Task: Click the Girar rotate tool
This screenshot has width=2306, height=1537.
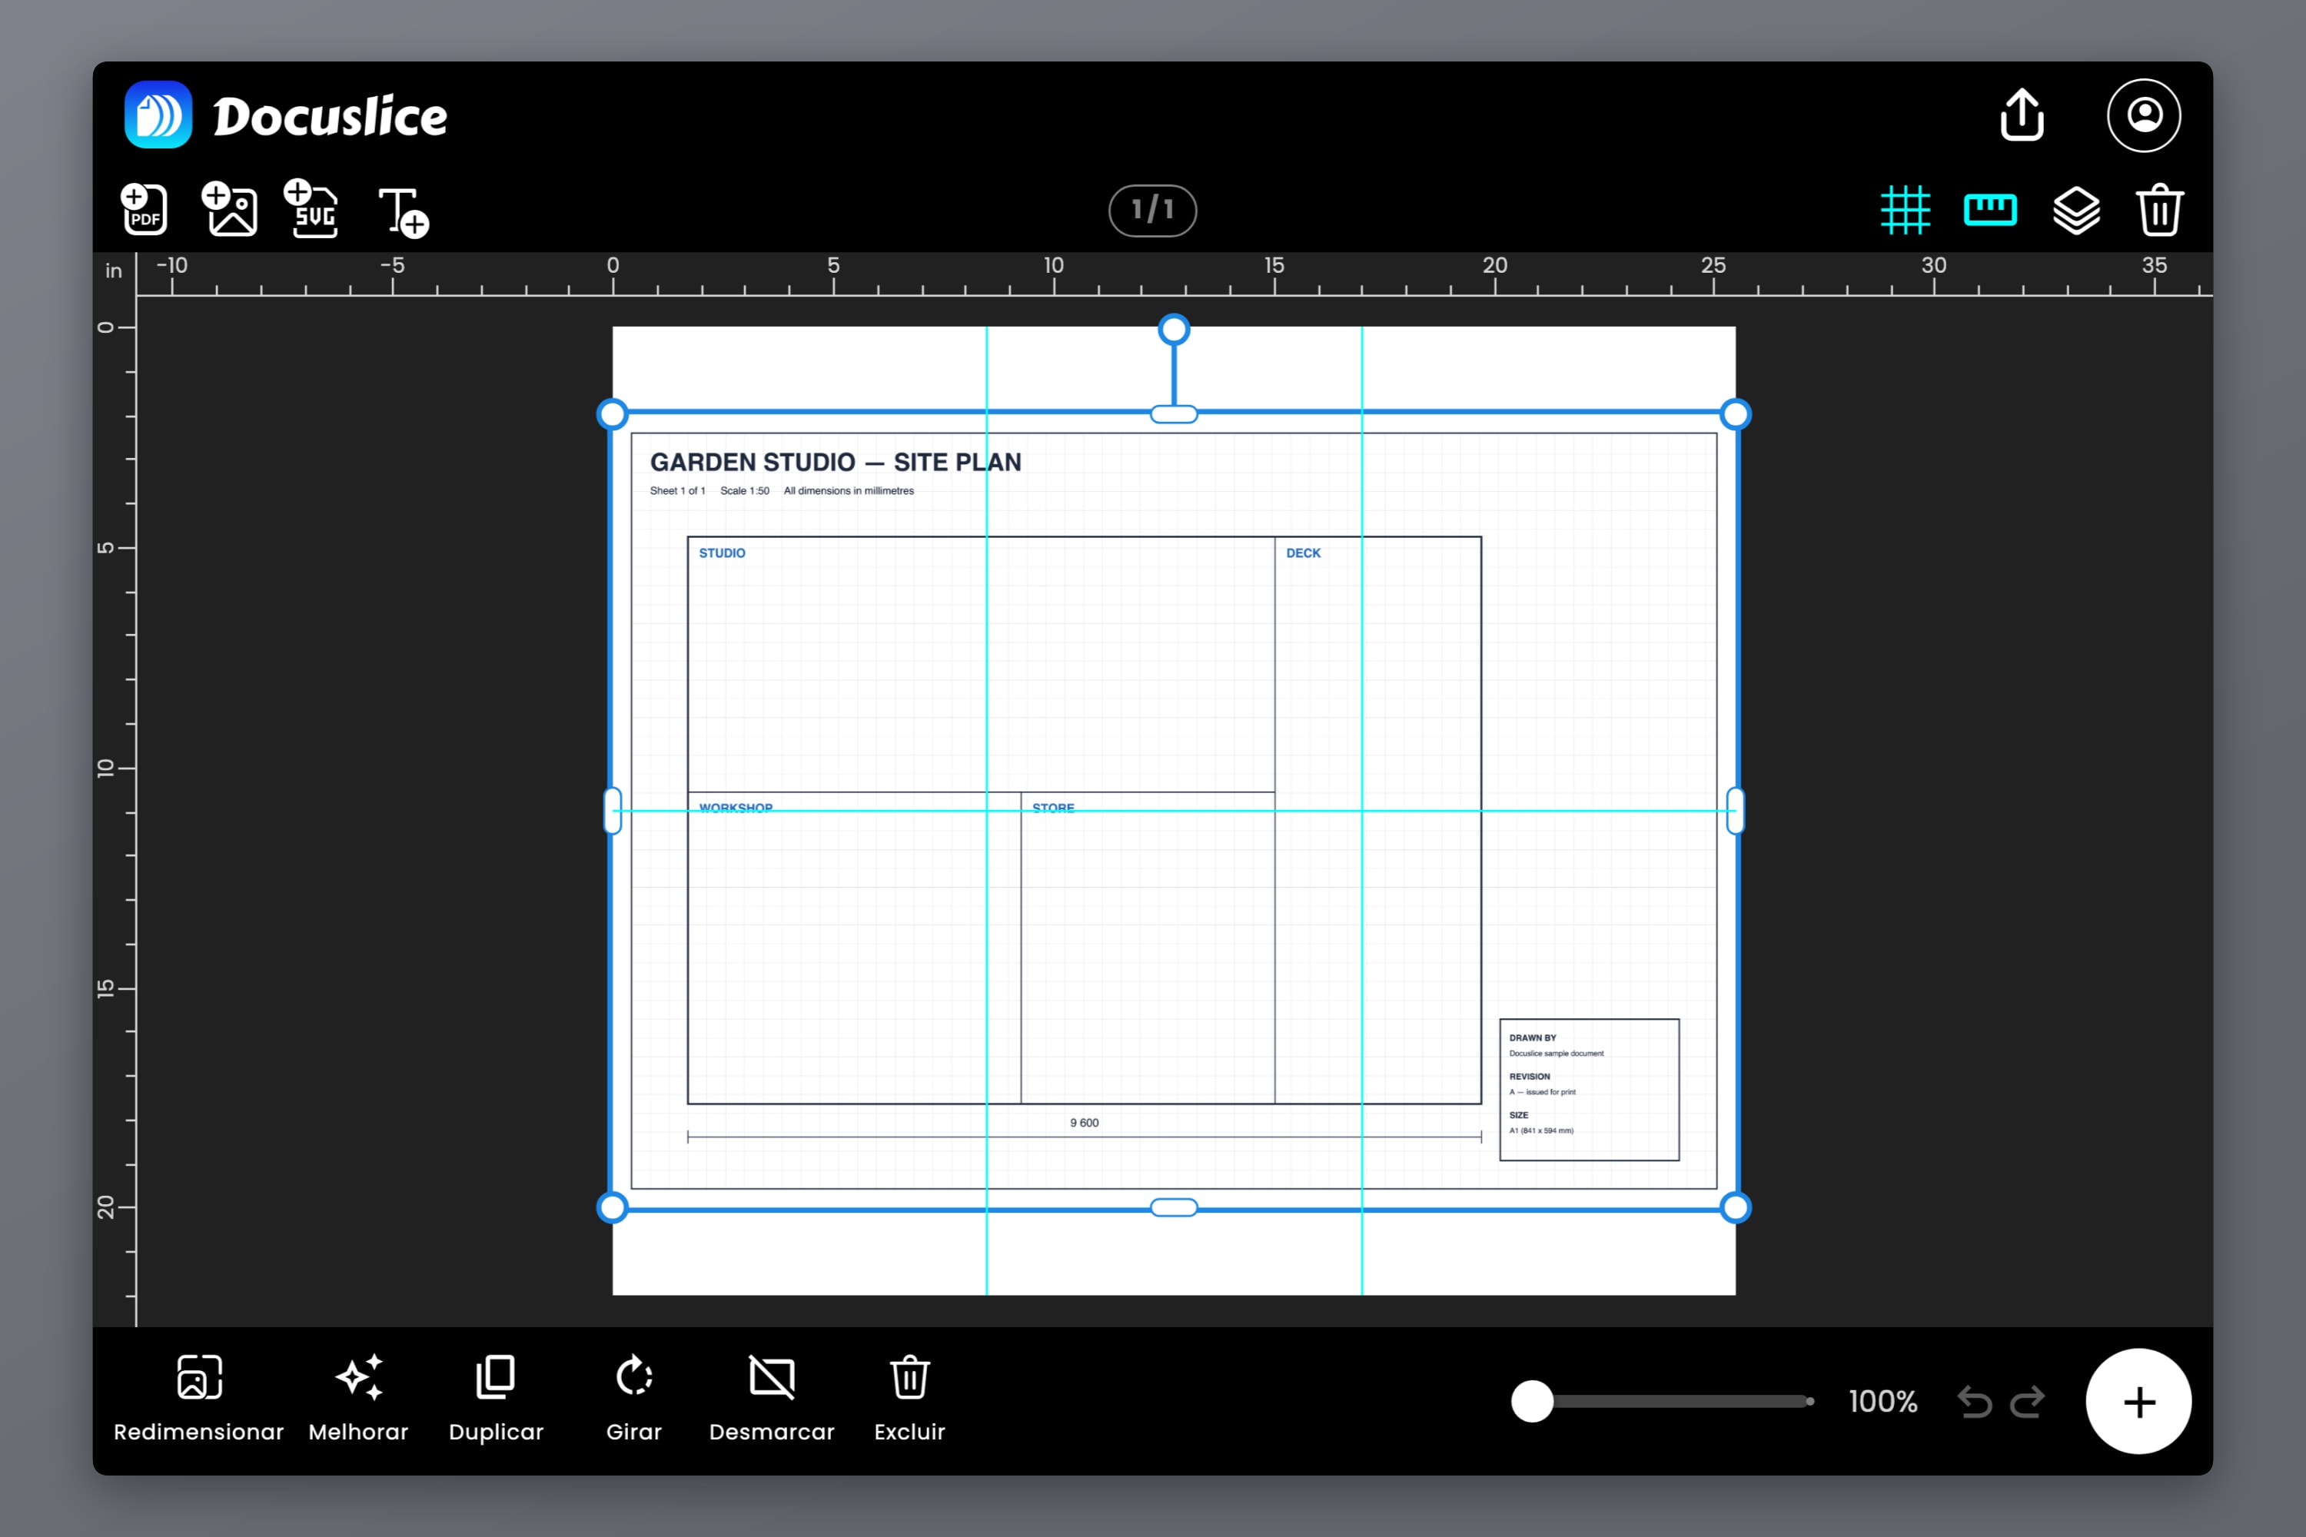Action: point(634,1399)
